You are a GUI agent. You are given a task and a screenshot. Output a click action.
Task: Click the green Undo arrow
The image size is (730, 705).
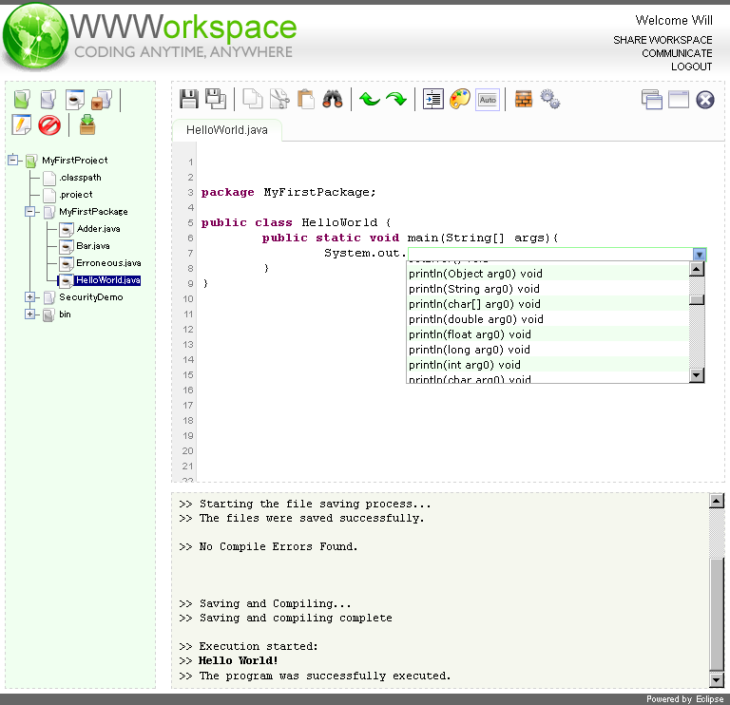(x=370, y=99)
